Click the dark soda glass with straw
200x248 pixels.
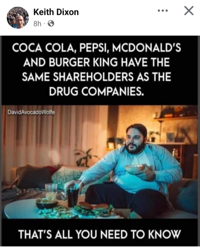(73, 196)
